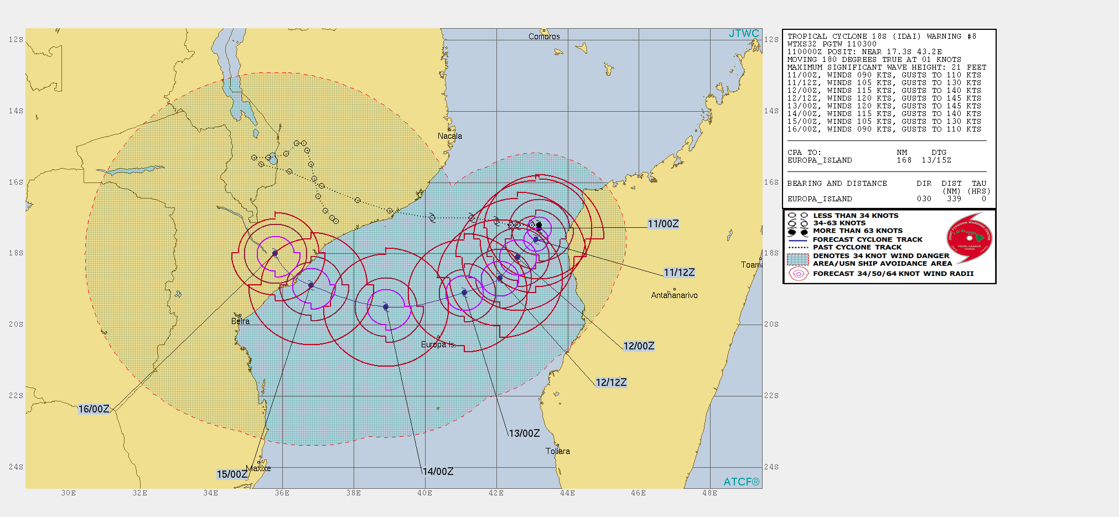The image size is (1119, 517).
Task: Click the 40E longitude axis label
Action: [x=424, y=493]
